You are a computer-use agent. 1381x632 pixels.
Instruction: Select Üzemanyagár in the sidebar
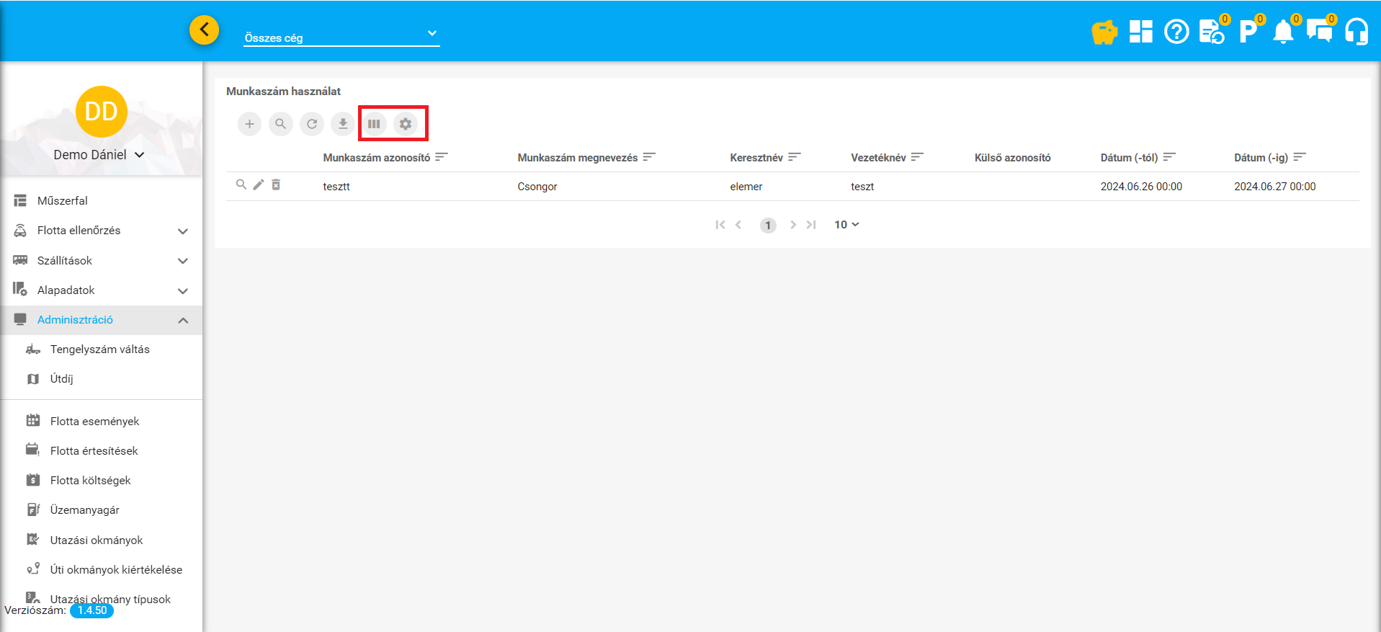[x=84, y=510]
